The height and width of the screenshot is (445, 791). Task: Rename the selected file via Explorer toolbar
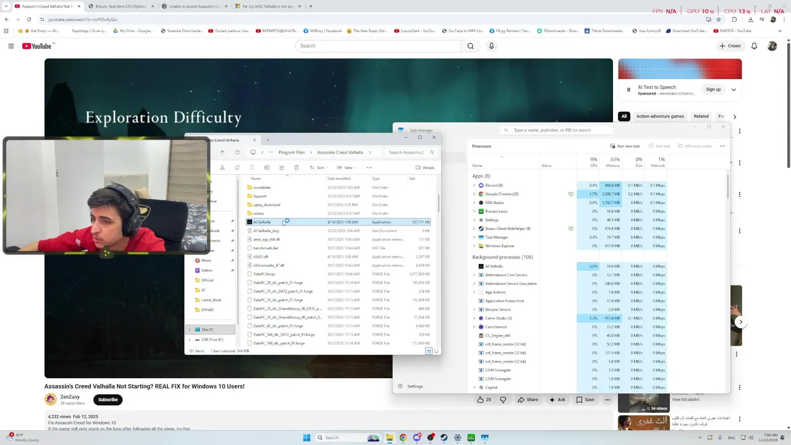click(267, 167)
